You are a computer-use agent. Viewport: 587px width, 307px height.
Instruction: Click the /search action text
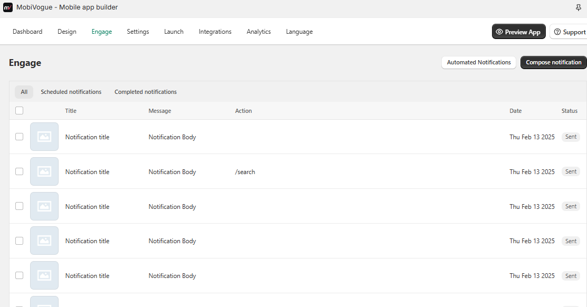coord(245,172)
